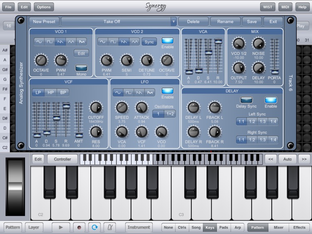The height and width of the screenshot is (234, 312).
Task: Set Left Sync ratio to 1:2
Action: pos(252,121)
